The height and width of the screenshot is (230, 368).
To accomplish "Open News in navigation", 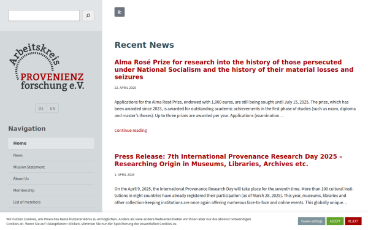I will click(x=51, y=155).
